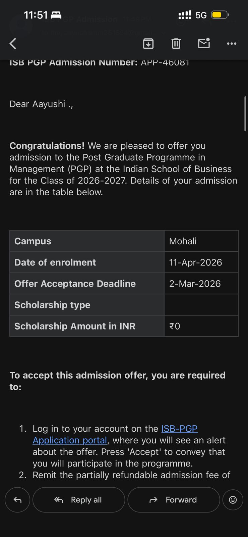Delete the email with trash icon

pyautogui.click(x=176, y=44)
